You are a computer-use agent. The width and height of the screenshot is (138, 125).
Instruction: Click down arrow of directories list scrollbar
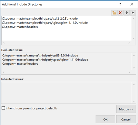pos(134,38)
